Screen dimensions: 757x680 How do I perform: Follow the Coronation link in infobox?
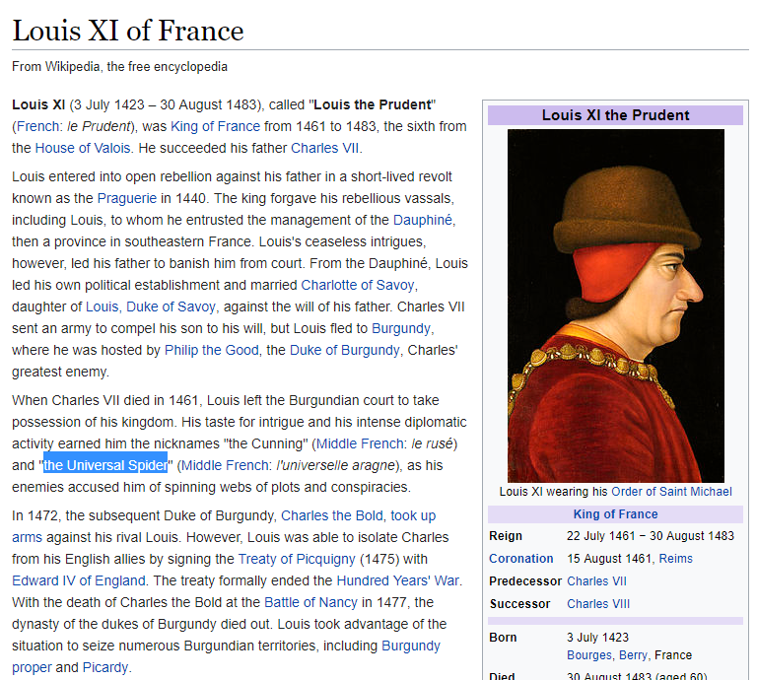520,559
